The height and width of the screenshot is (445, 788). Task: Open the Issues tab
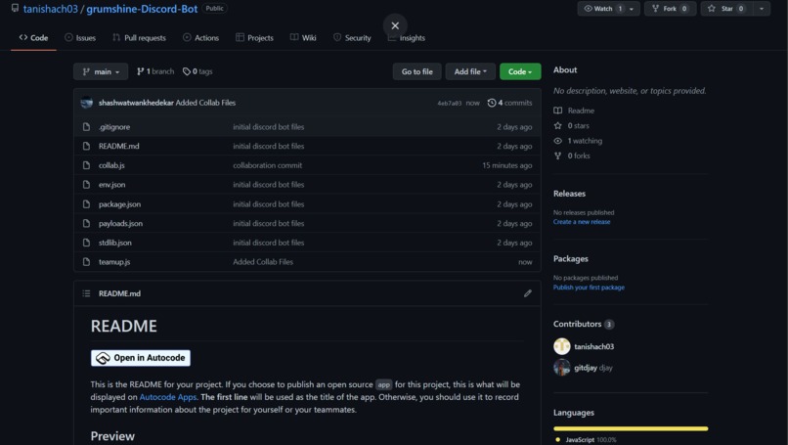[80, 38]
